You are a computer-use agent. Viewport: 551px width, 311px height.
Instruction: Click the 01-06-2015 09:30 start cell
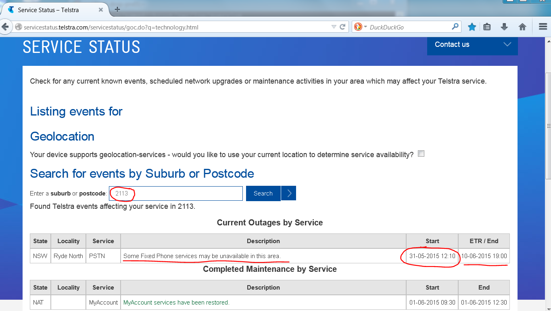[x=432, y=303]
